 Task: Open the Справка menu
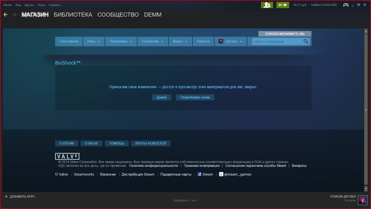pyautogui.click(x=55, y=5)
